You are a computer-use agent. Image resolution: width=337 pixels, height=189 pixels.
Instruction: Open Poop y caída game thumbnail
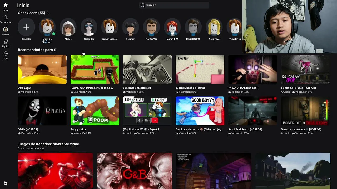click(x=95, y=111)
